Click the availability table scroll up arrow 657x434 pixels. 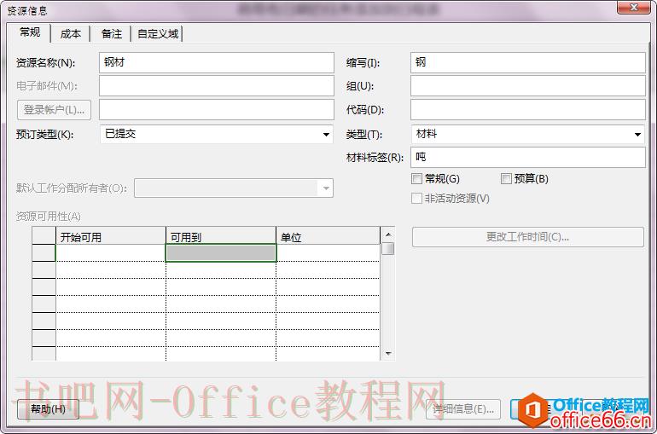click(x=388, y=234)
